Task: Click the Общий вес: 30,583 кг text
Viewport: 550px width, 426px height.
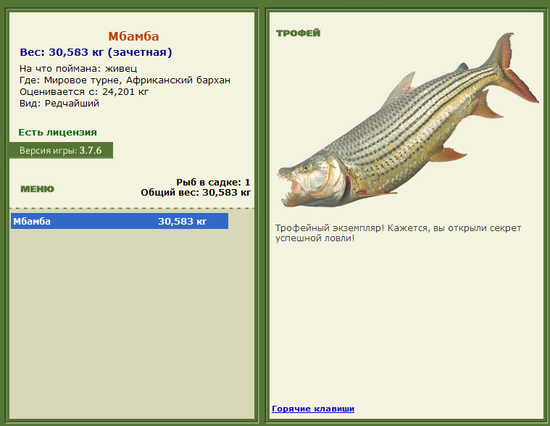Action: [196, 193]
